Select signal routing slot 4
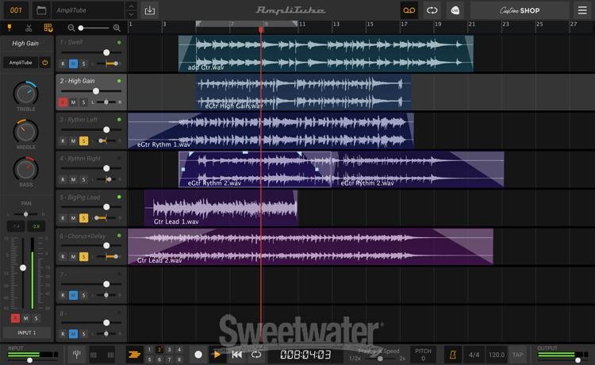 pos(179,349)
